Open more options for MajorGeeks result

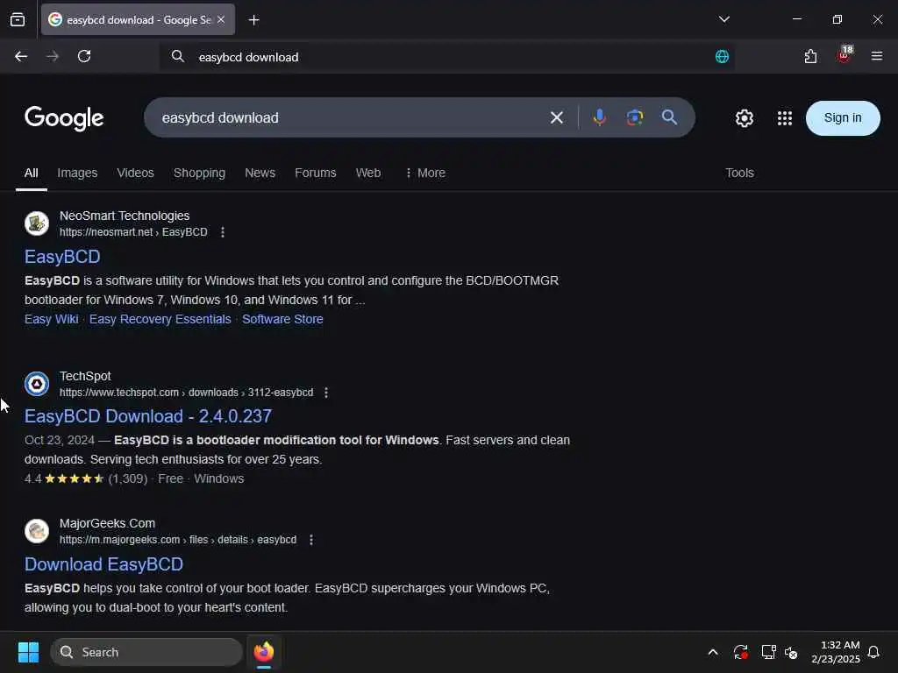pos(311,540)
